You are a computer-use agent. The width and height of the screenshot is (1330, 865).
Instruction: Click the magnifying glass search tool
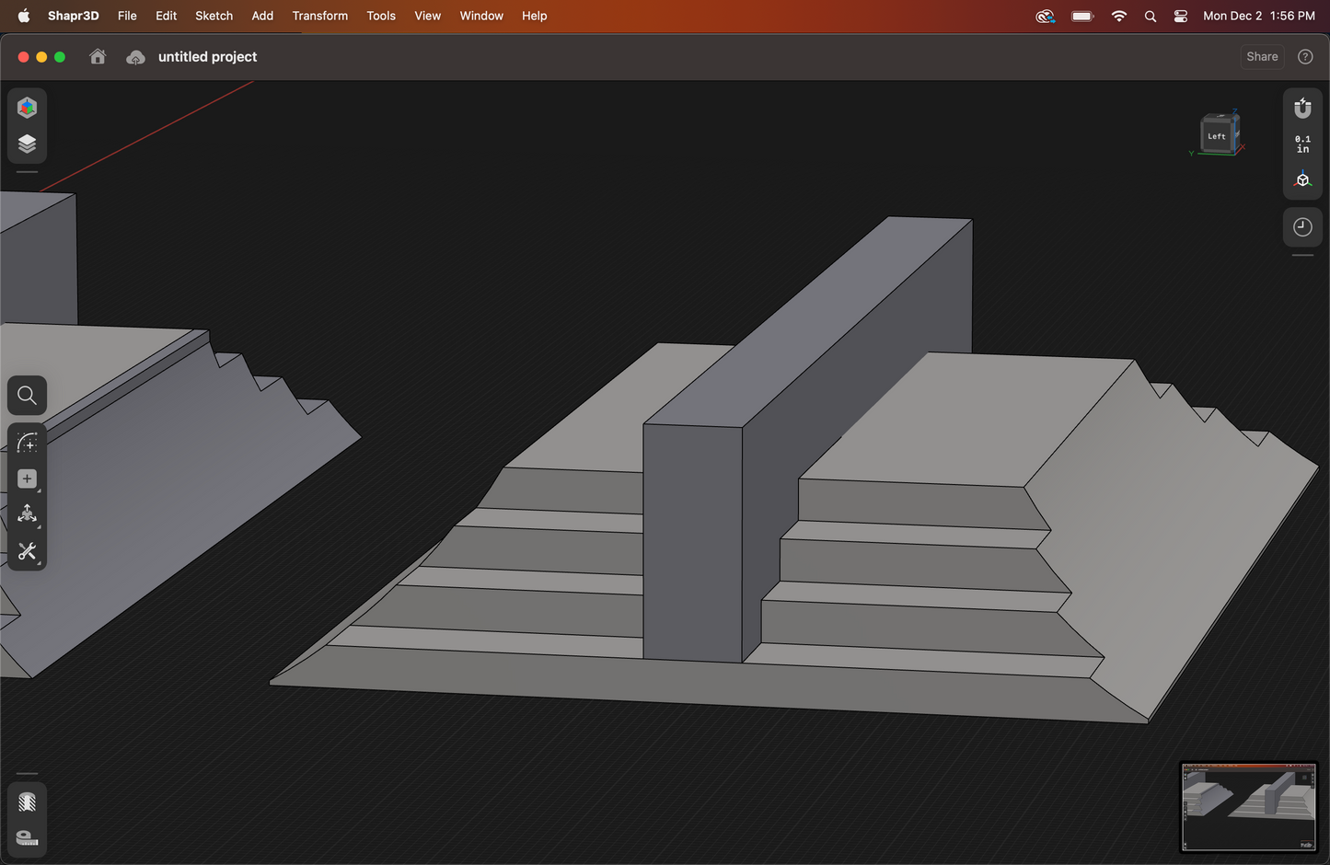tap(27, 396)
